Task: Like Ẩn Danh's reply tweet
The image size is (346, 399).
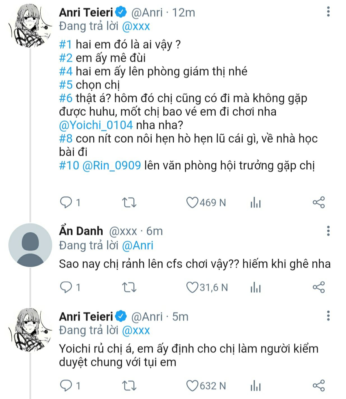Action: (192, 288)
